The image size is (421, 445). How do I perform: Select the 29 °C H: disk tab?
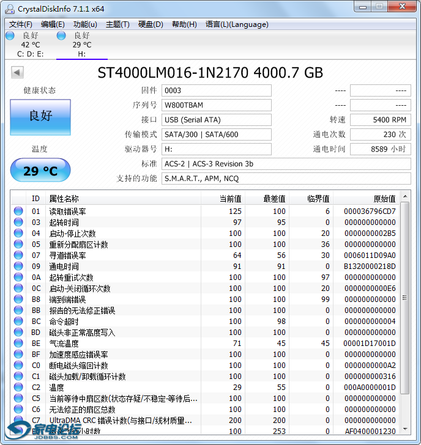click(x=82, y=45)
